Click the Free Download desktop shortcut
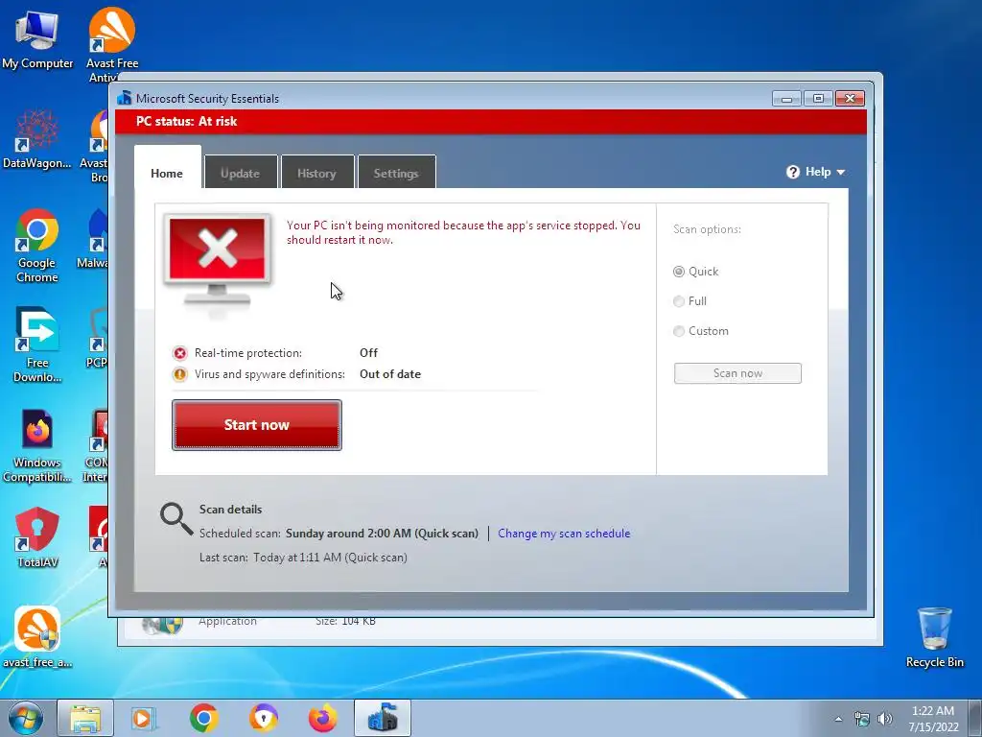 [37, 345]
